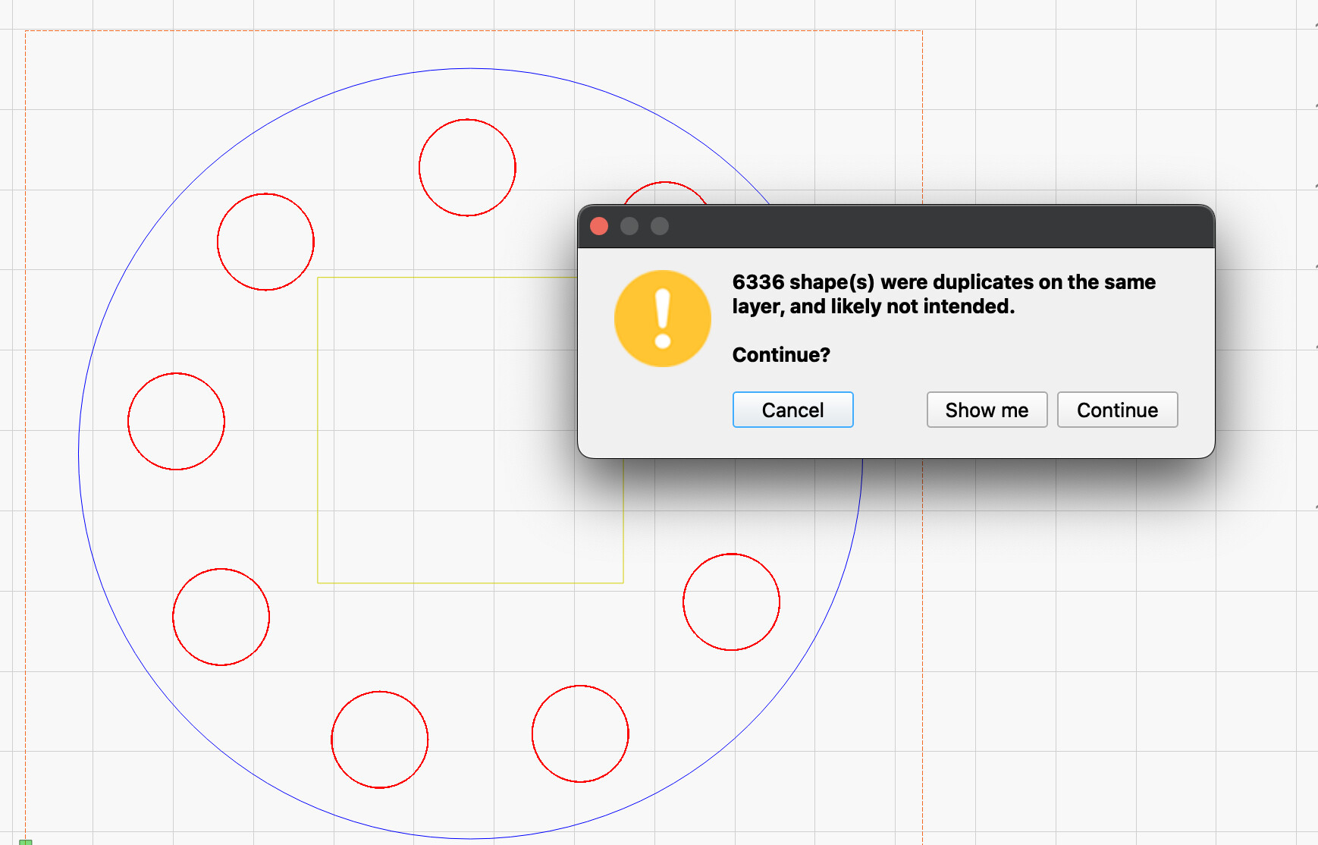Click the gray minimize button on dialog

pos(629,226)
